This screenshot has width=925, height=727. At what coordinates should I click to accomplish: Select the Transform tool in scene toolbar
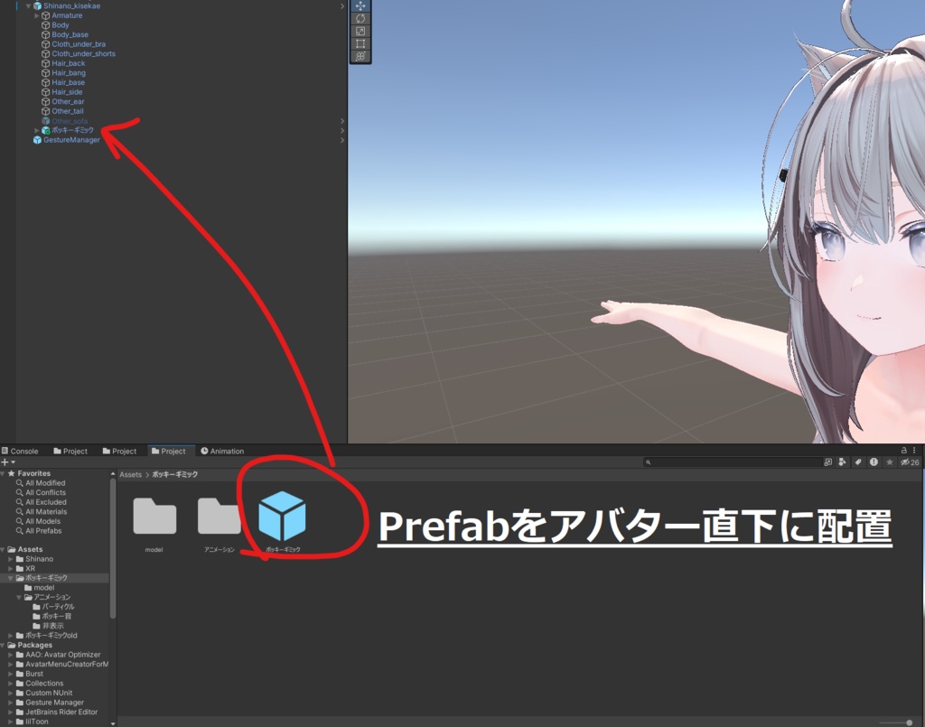360,56
